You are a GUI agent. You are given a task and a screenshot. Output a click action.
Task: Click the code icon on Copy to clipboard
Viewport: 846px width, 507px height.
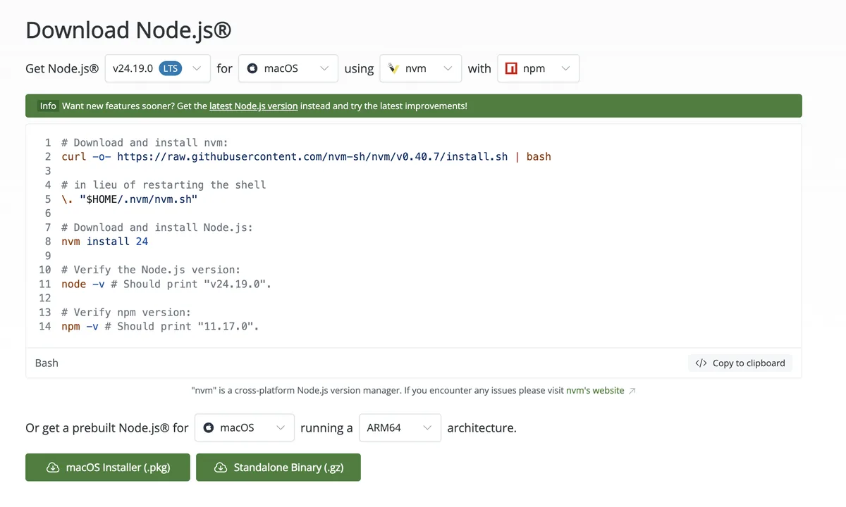point(701,363)
